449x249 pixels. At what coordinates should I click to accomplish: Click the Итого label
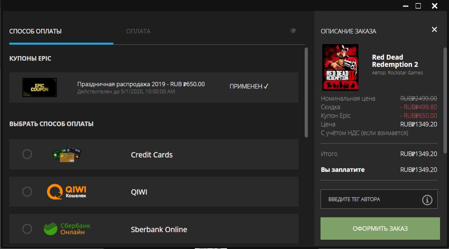tap(329, 154)
